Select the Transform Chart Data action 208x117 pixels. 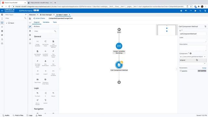[45, 81]
